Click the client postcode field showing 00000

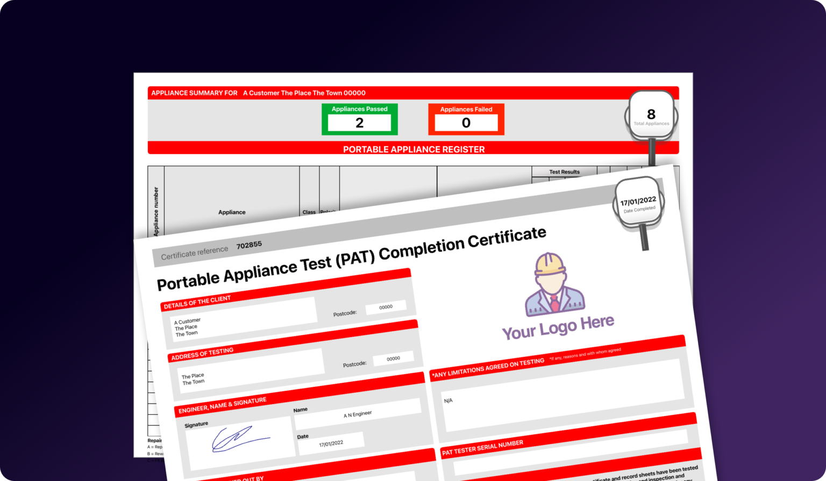(385, 306)
